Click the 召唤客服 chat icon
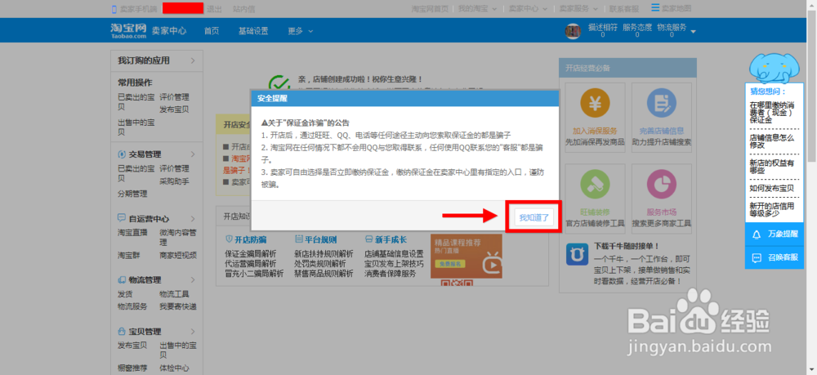 757,258
